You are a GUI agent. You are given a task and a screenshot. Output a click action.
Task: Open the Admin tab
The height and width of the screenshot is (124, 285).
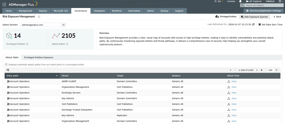pyautogui.click(x=150, y=11)
